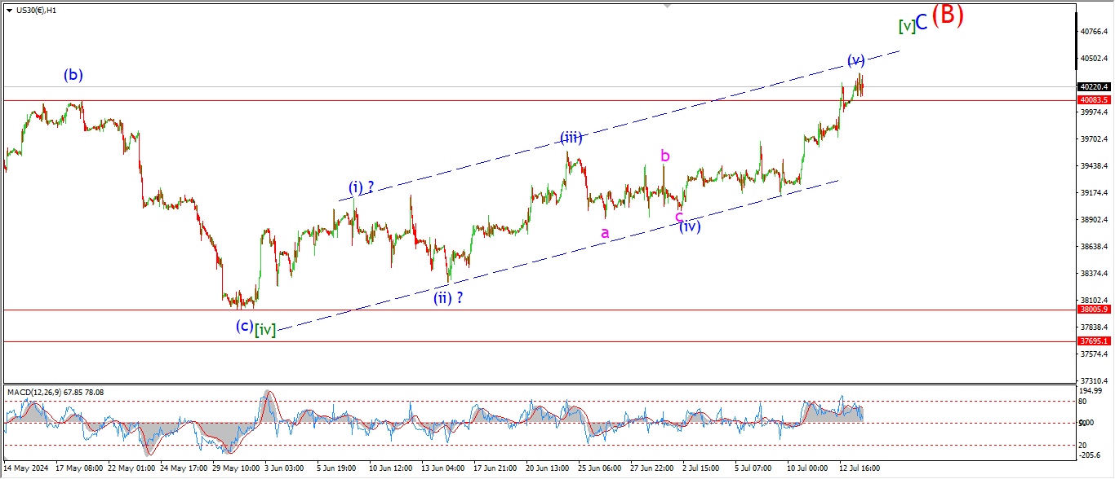Click the current price tag 40220.4

(x=1093, y=86)
